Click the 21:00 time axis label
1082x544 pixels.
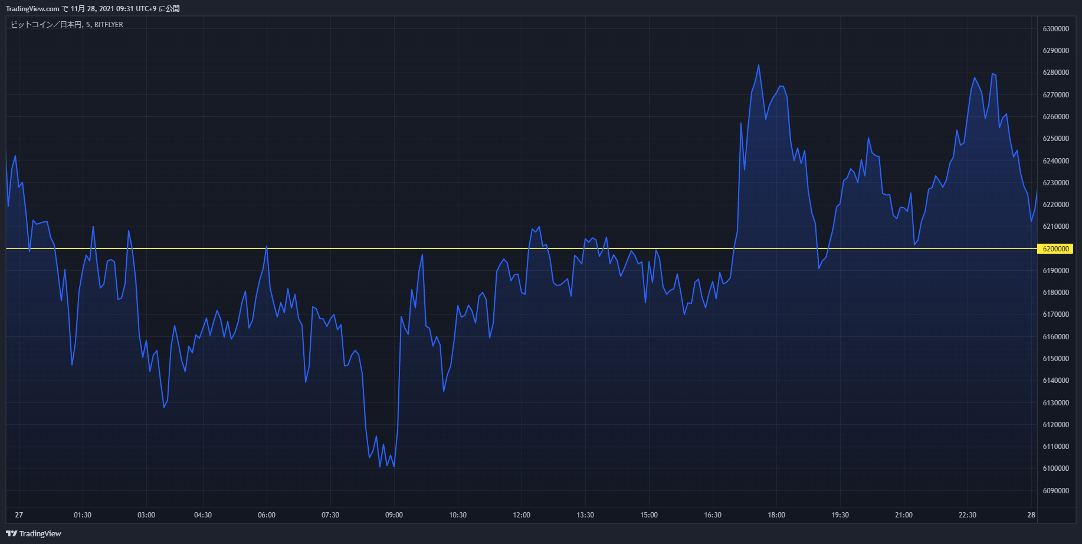pyautogui.click(x=904, y=515)
